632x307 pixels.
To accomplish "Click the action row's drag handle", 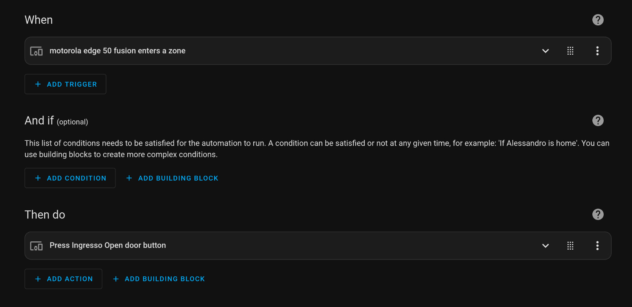I will (570, 246).
